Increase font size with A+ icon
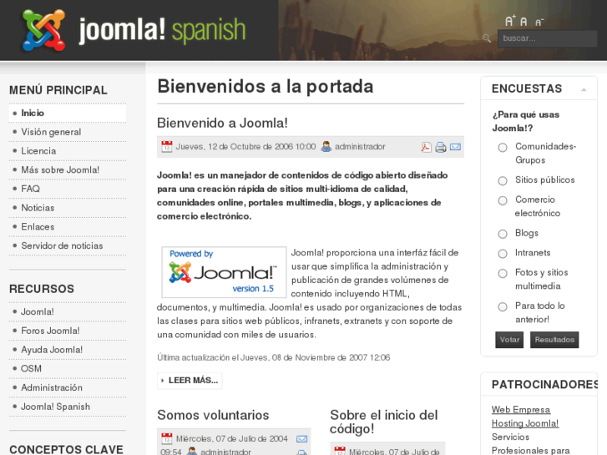This screenshot has height=455, width=607. pyautogui.click(x=510, y=21)
